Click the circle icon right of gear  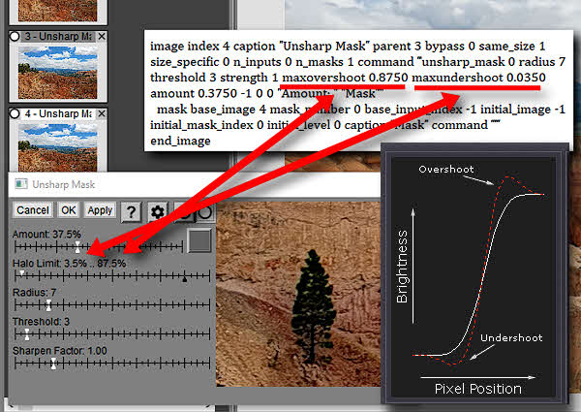[206, 210]
